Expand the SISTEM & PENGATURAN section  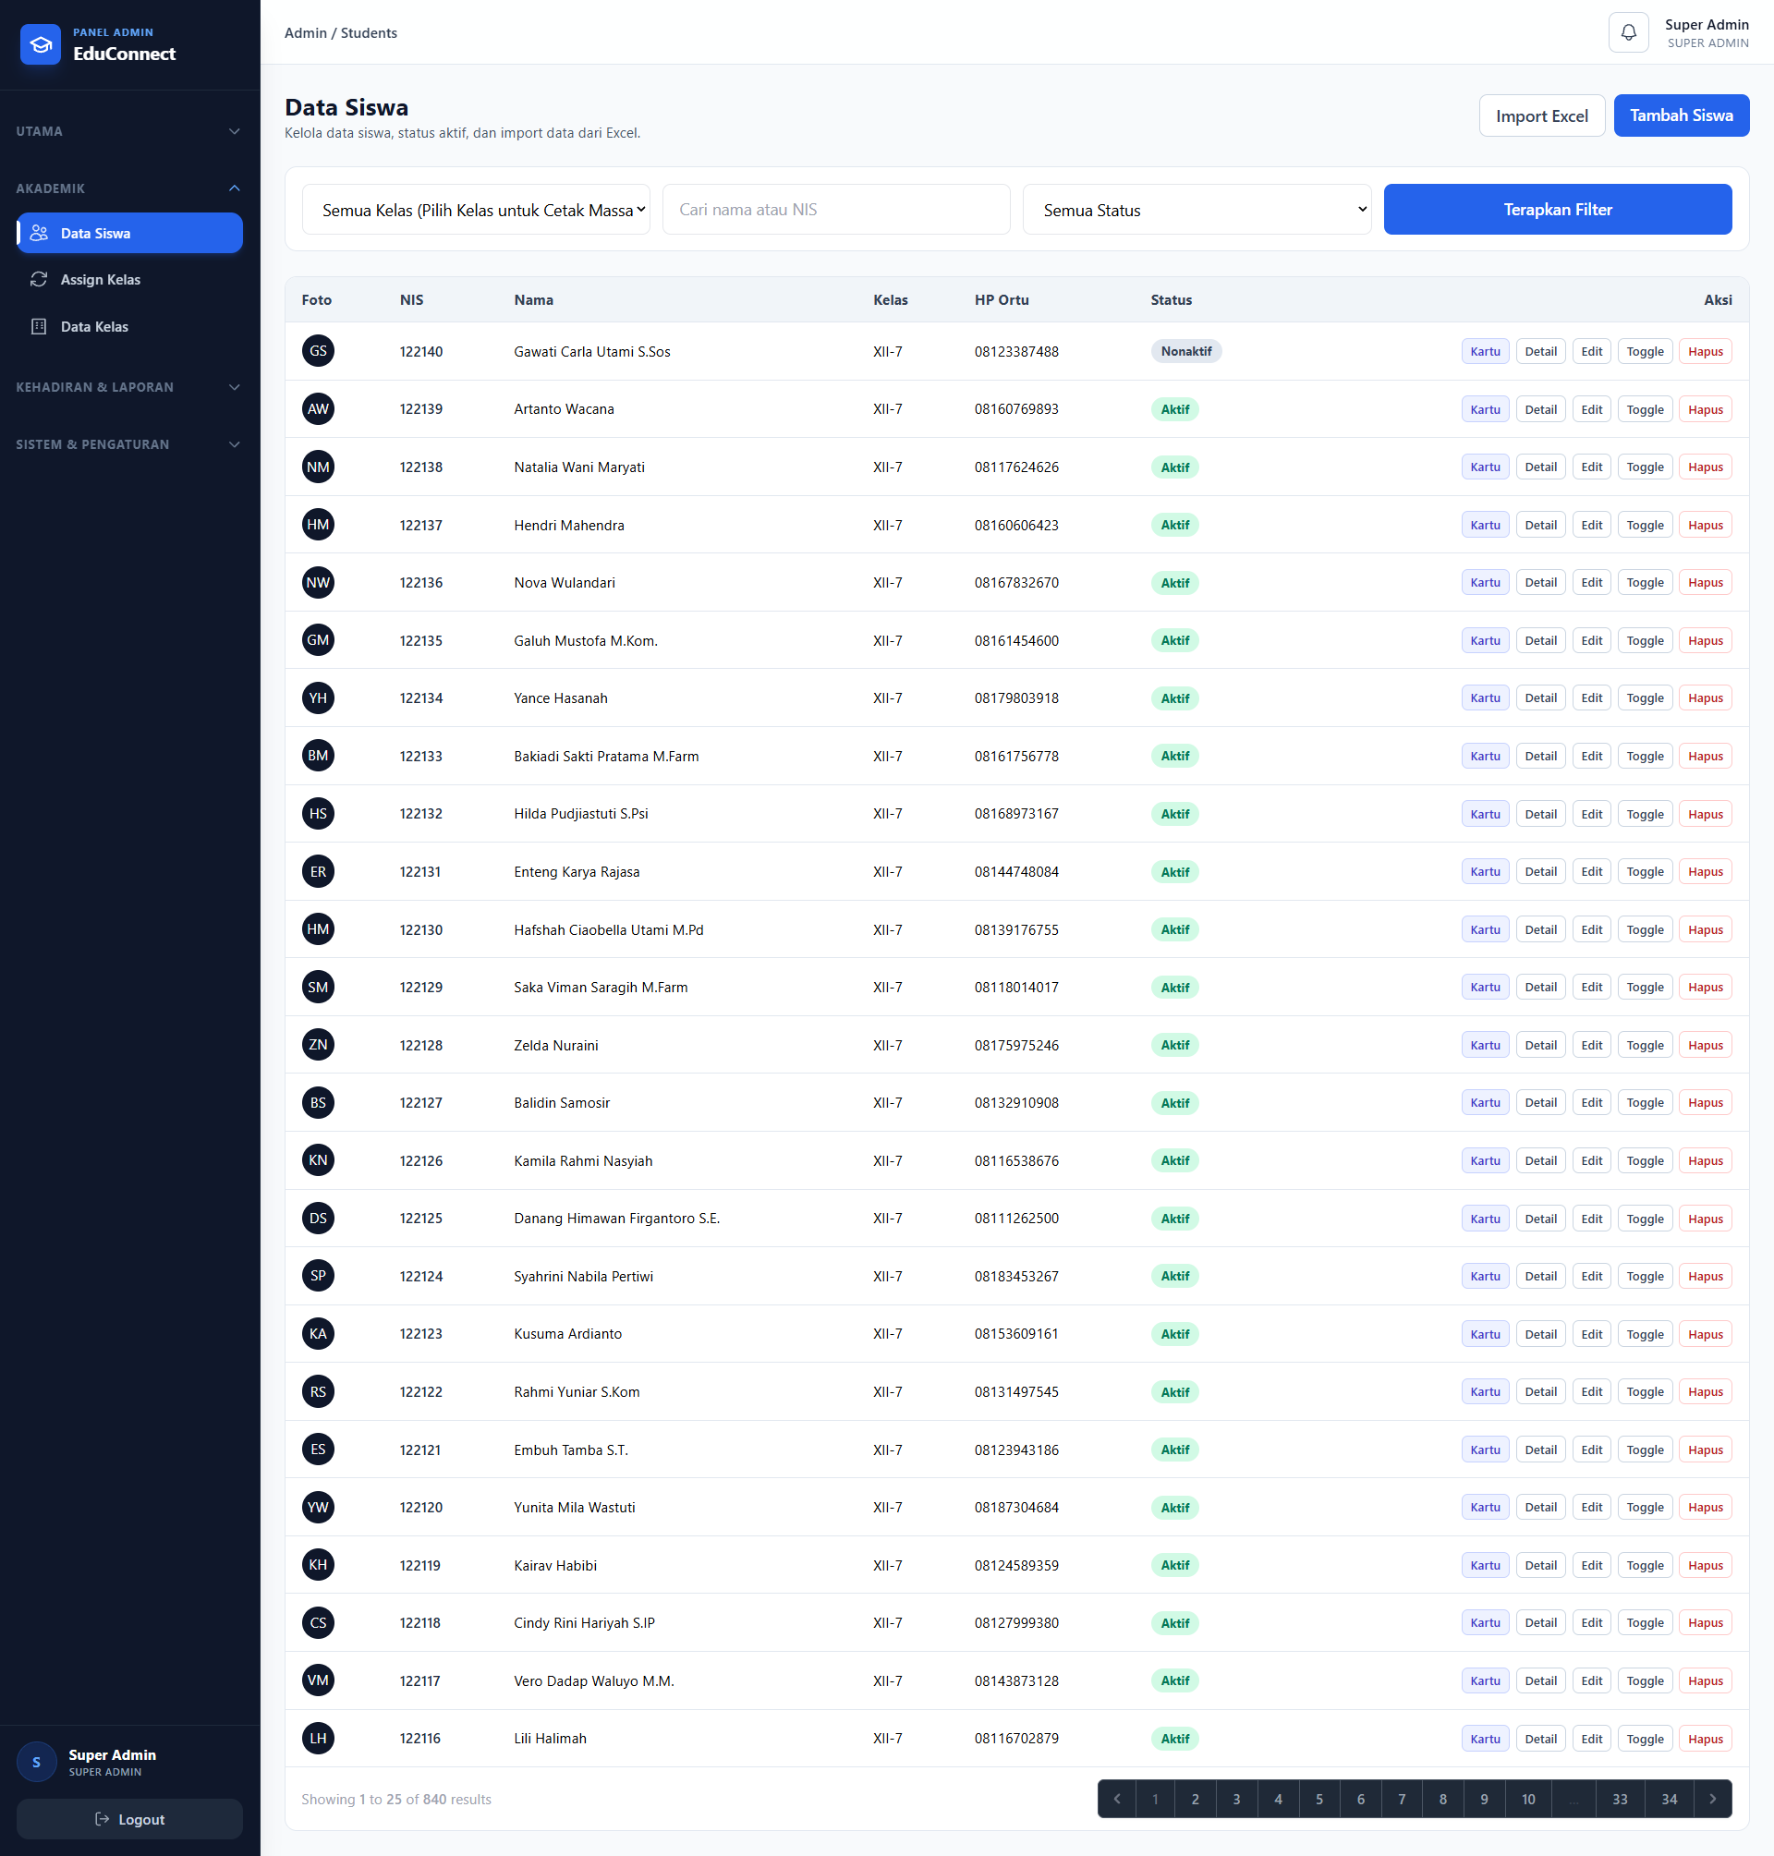click(129, 444)
